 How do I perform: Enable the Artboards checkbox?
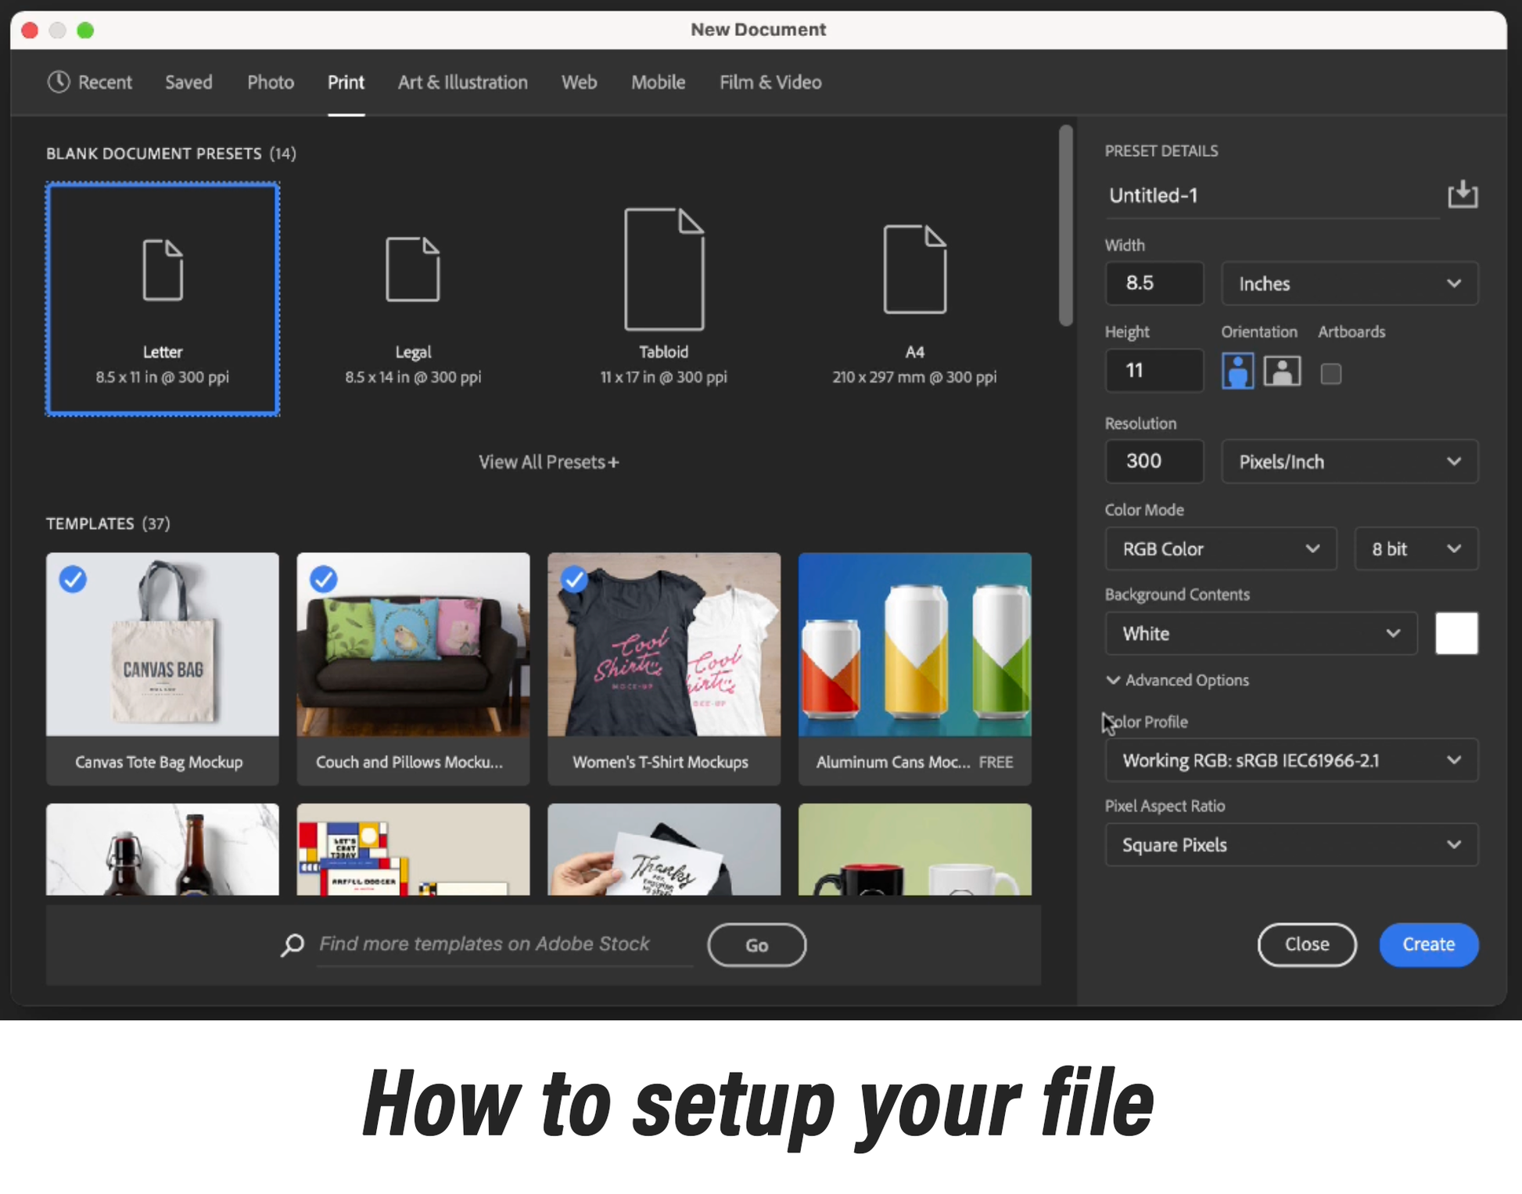[x=1330, y=373]
